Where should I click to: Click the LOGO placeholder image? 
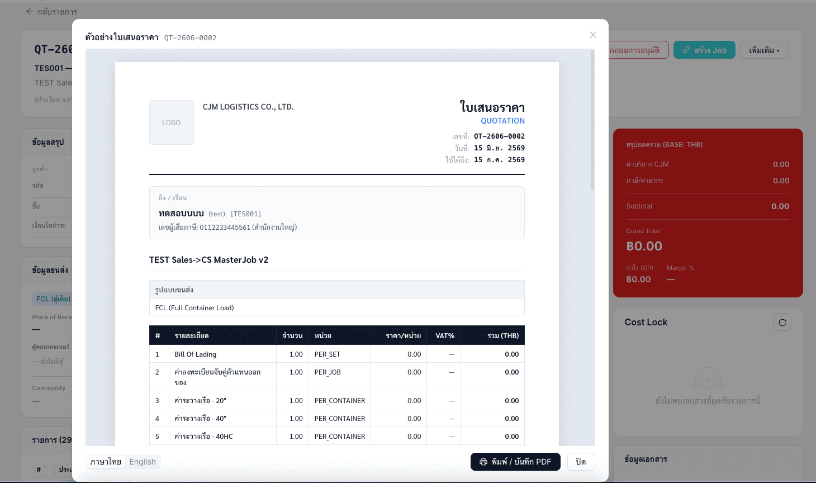click(172, 122)
